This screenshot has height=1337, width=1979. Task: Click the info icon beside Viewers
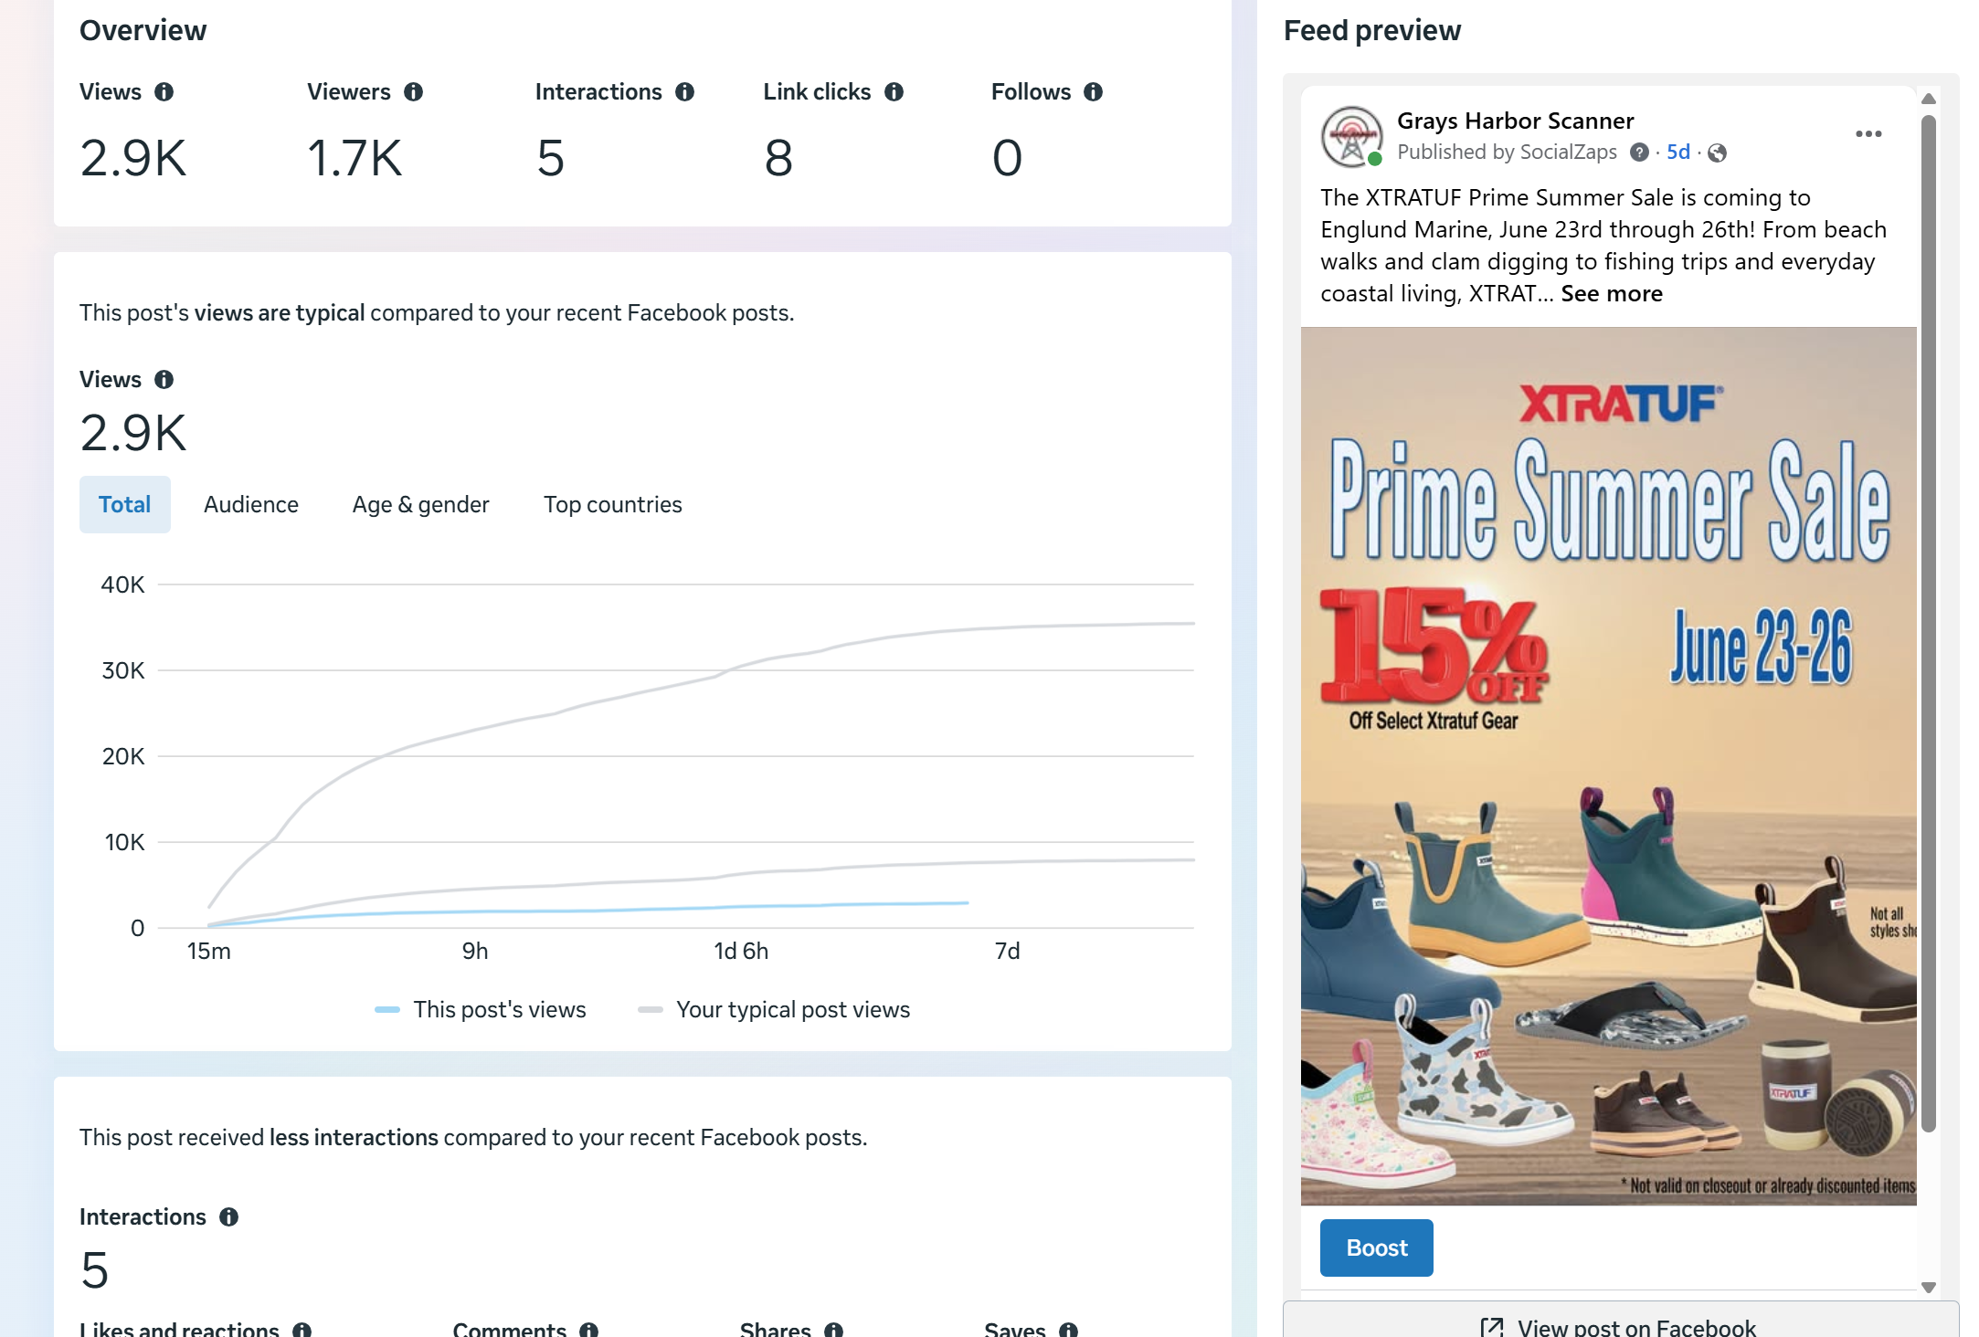(414, 92)
